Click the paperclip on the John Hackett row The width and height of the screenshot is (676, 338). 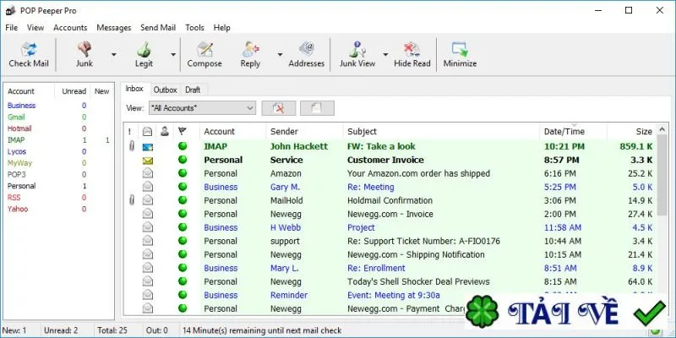(132, 146)
